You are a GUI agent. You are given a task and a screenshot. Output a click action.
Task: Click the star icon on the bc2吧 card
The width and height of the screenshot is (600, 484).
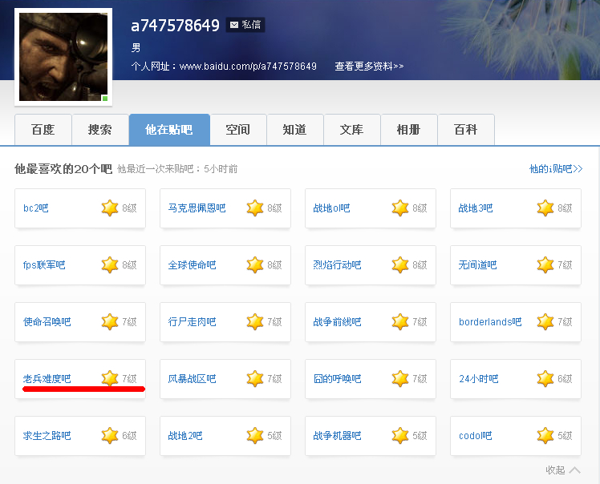point(110,208)
